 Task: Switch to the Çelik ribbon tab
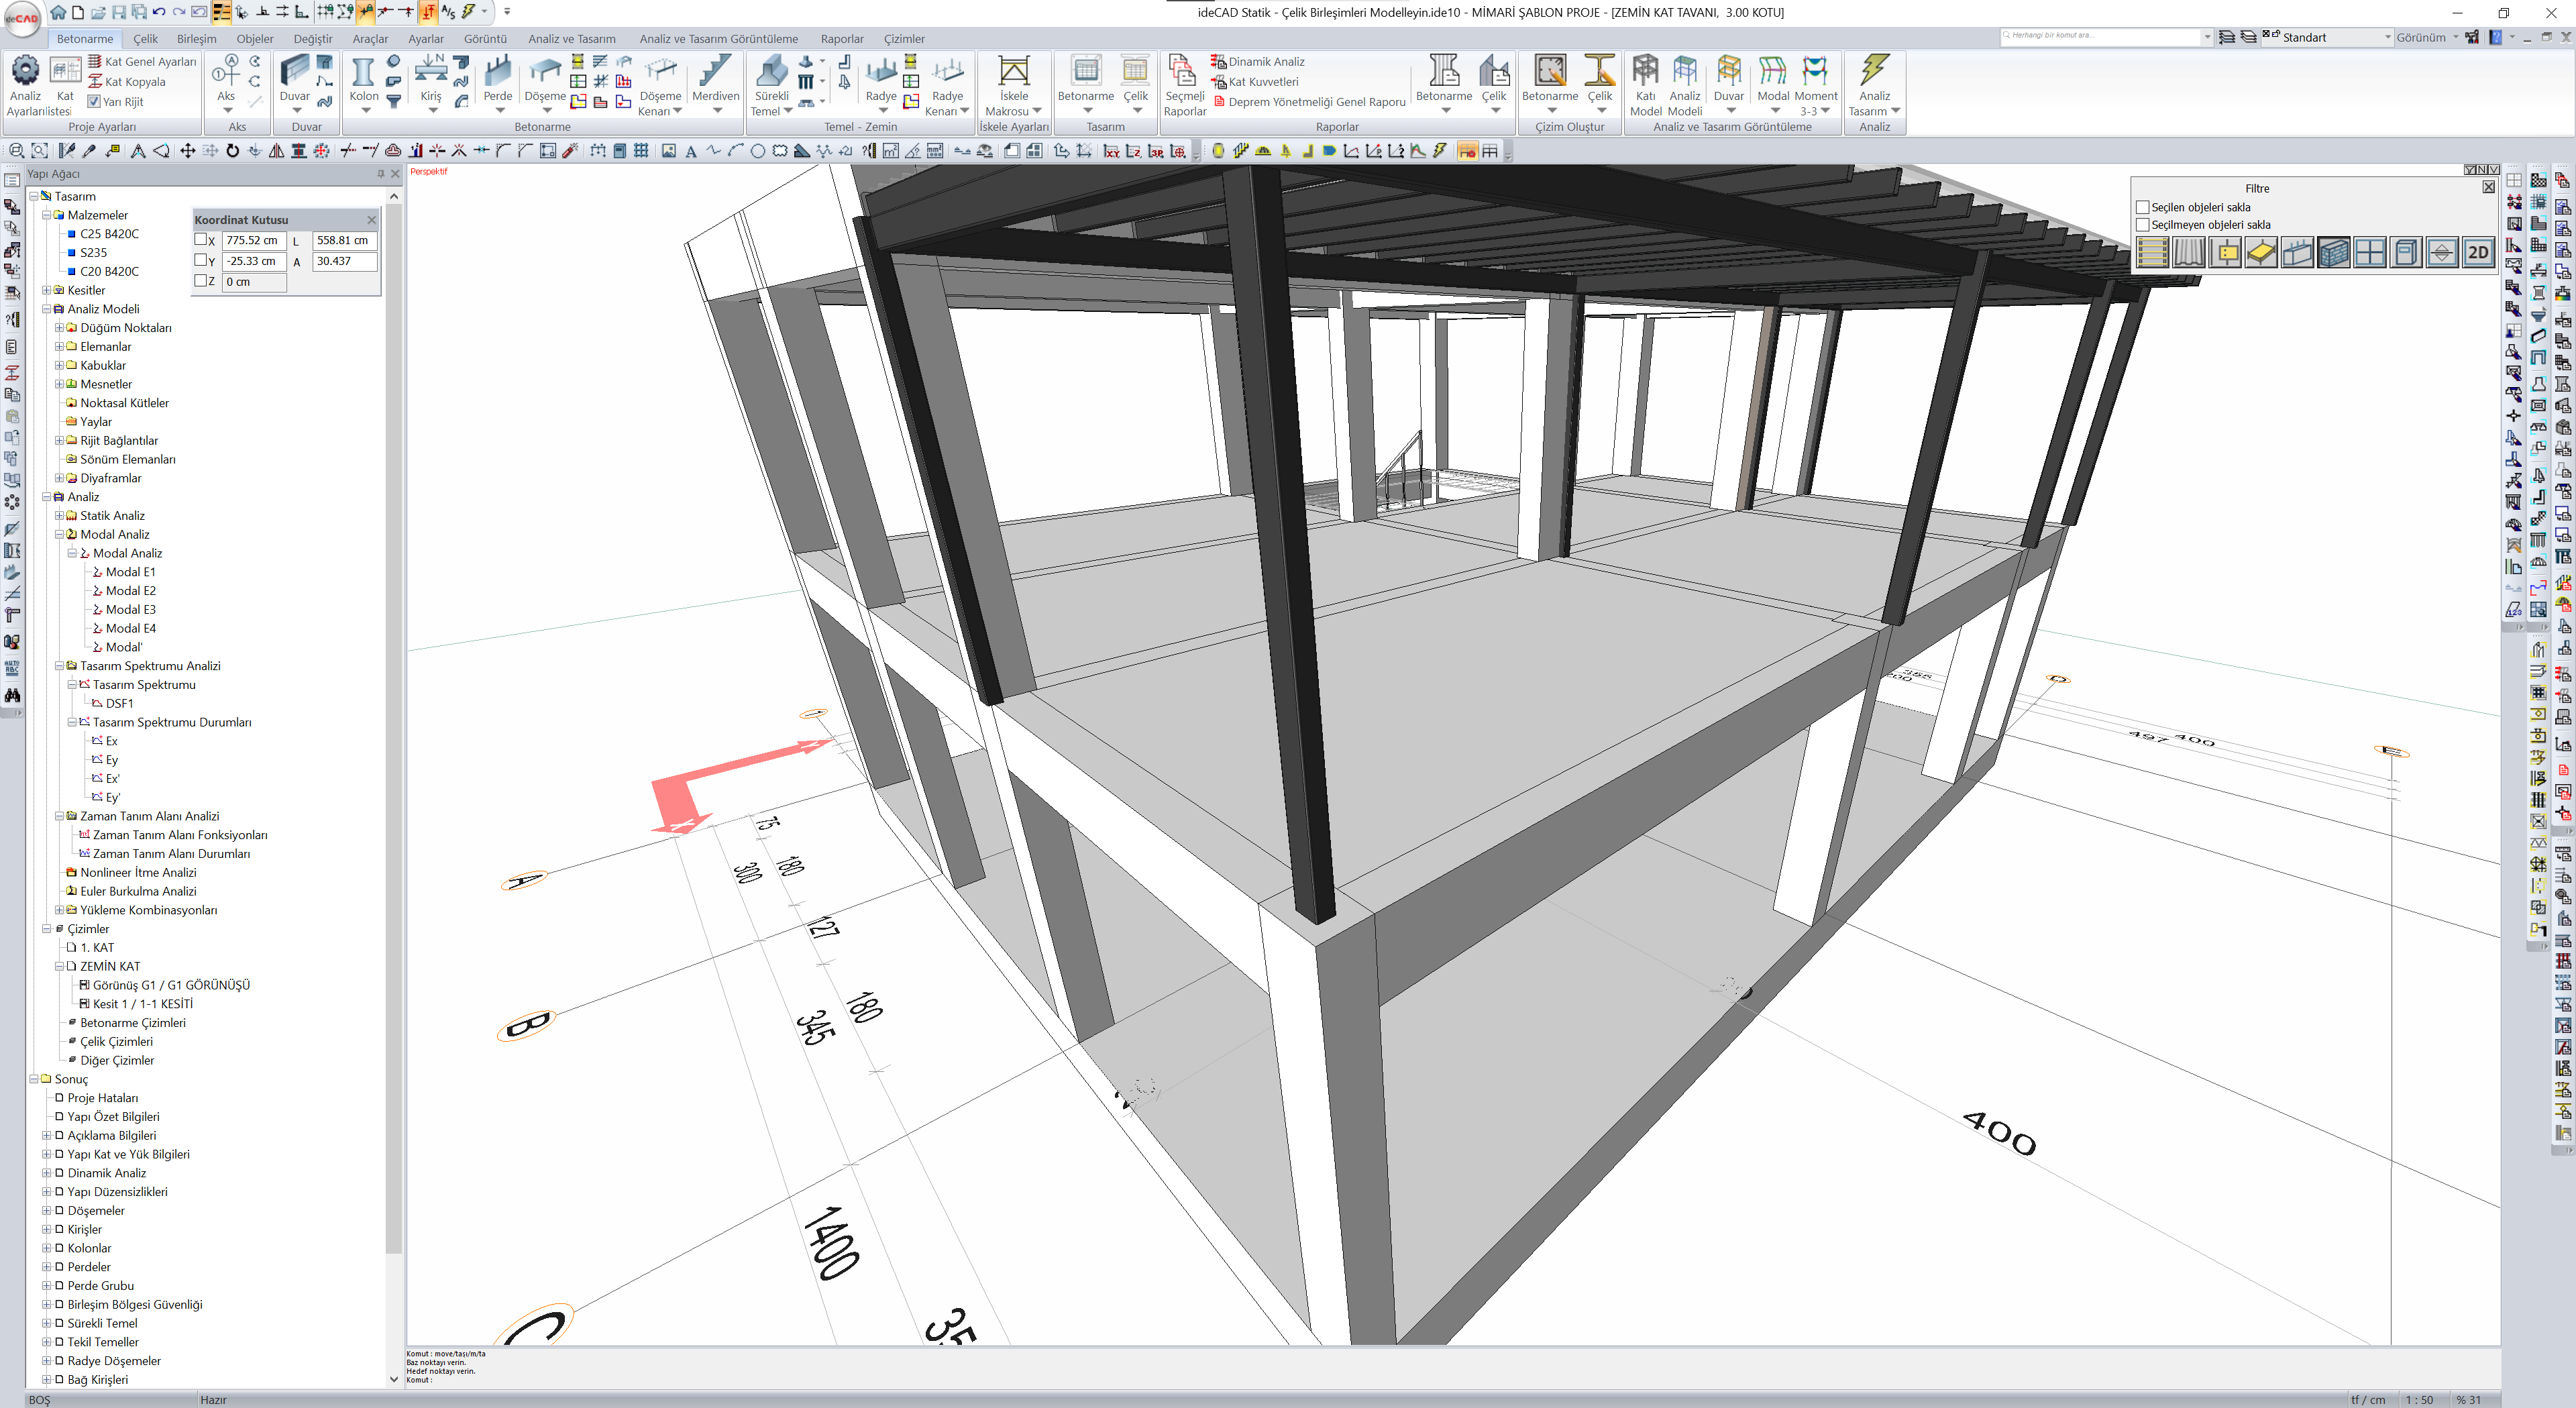click(x=146, y=39)
